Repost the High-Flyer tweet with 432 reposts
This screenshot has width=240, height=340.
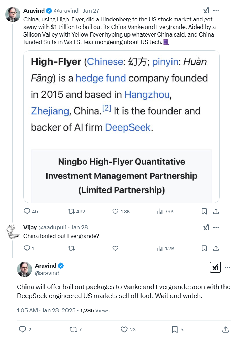71,211
